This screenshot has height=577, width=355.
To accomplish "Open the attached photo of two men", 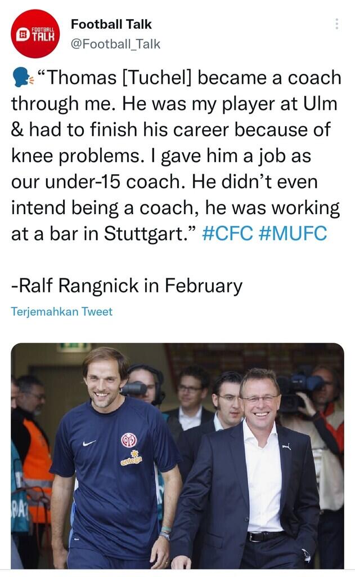I will [177, 456].
